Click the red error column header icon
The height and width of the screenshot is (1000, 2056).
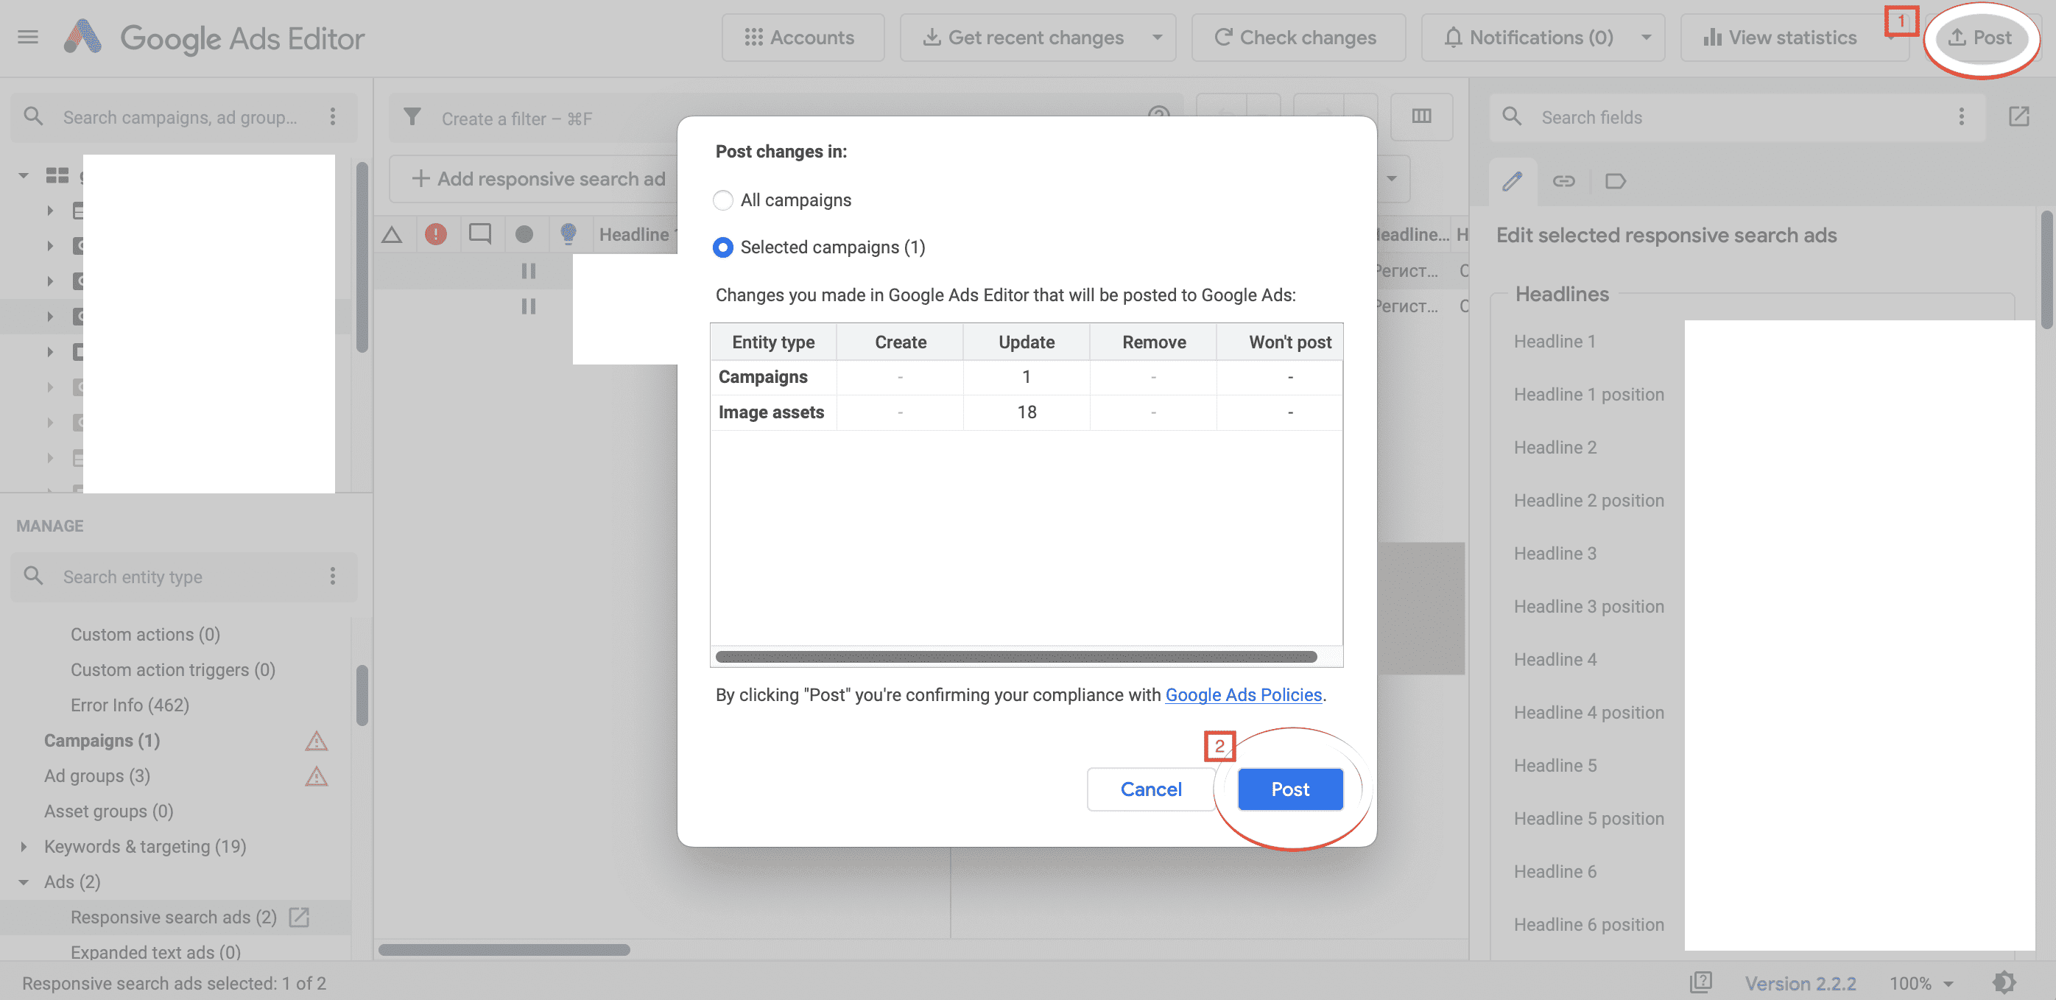tap(436, 235)
